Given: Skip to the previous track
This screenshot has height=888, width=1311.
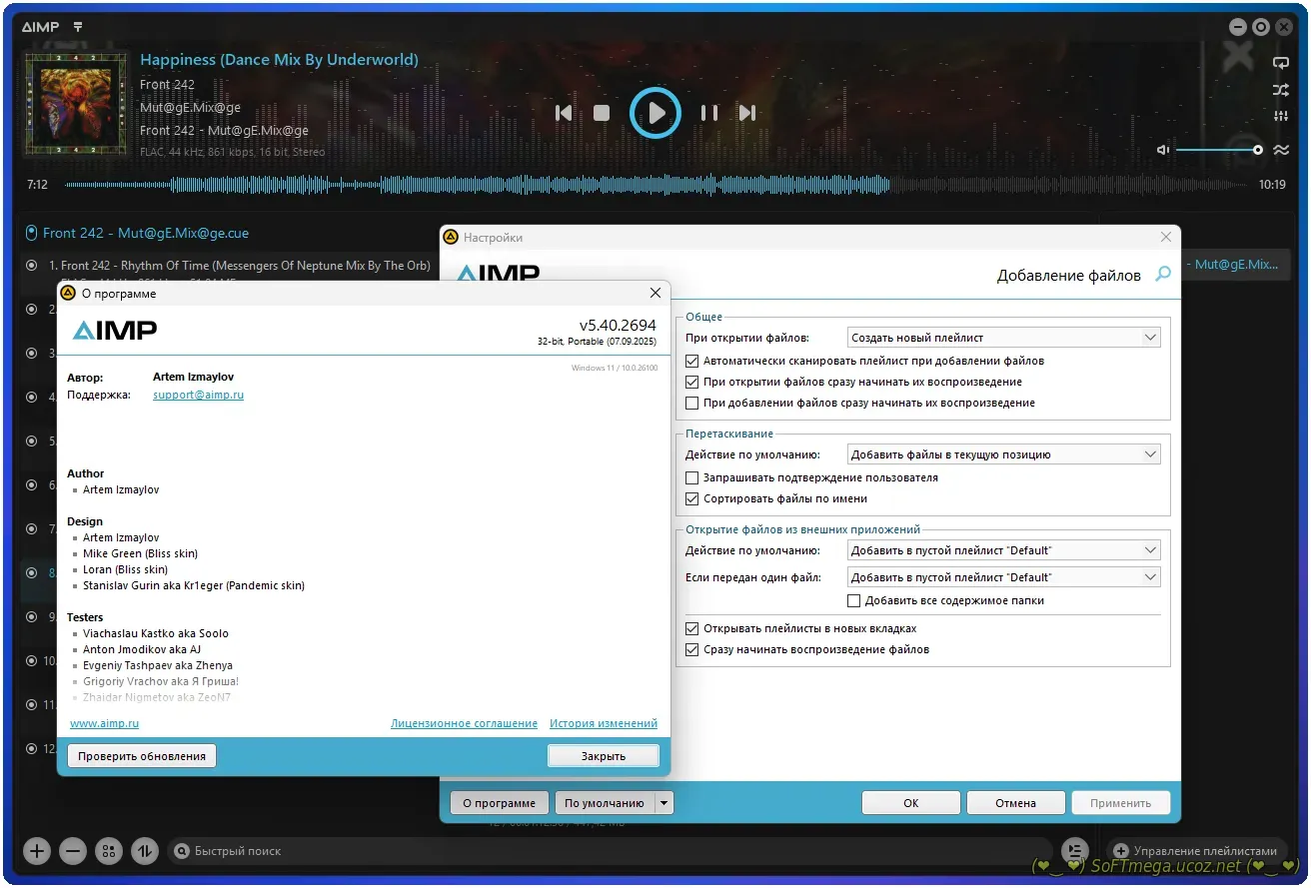Looking at the screenshot, I should coord(564,113).
